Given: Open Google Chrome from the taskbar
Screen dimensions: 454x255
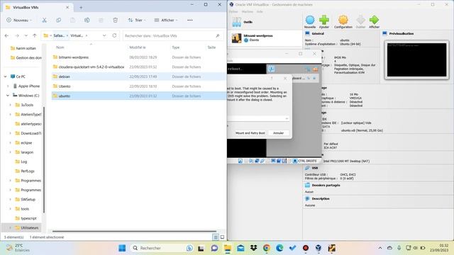Looking at the screenshot, I should click(267, 248).
